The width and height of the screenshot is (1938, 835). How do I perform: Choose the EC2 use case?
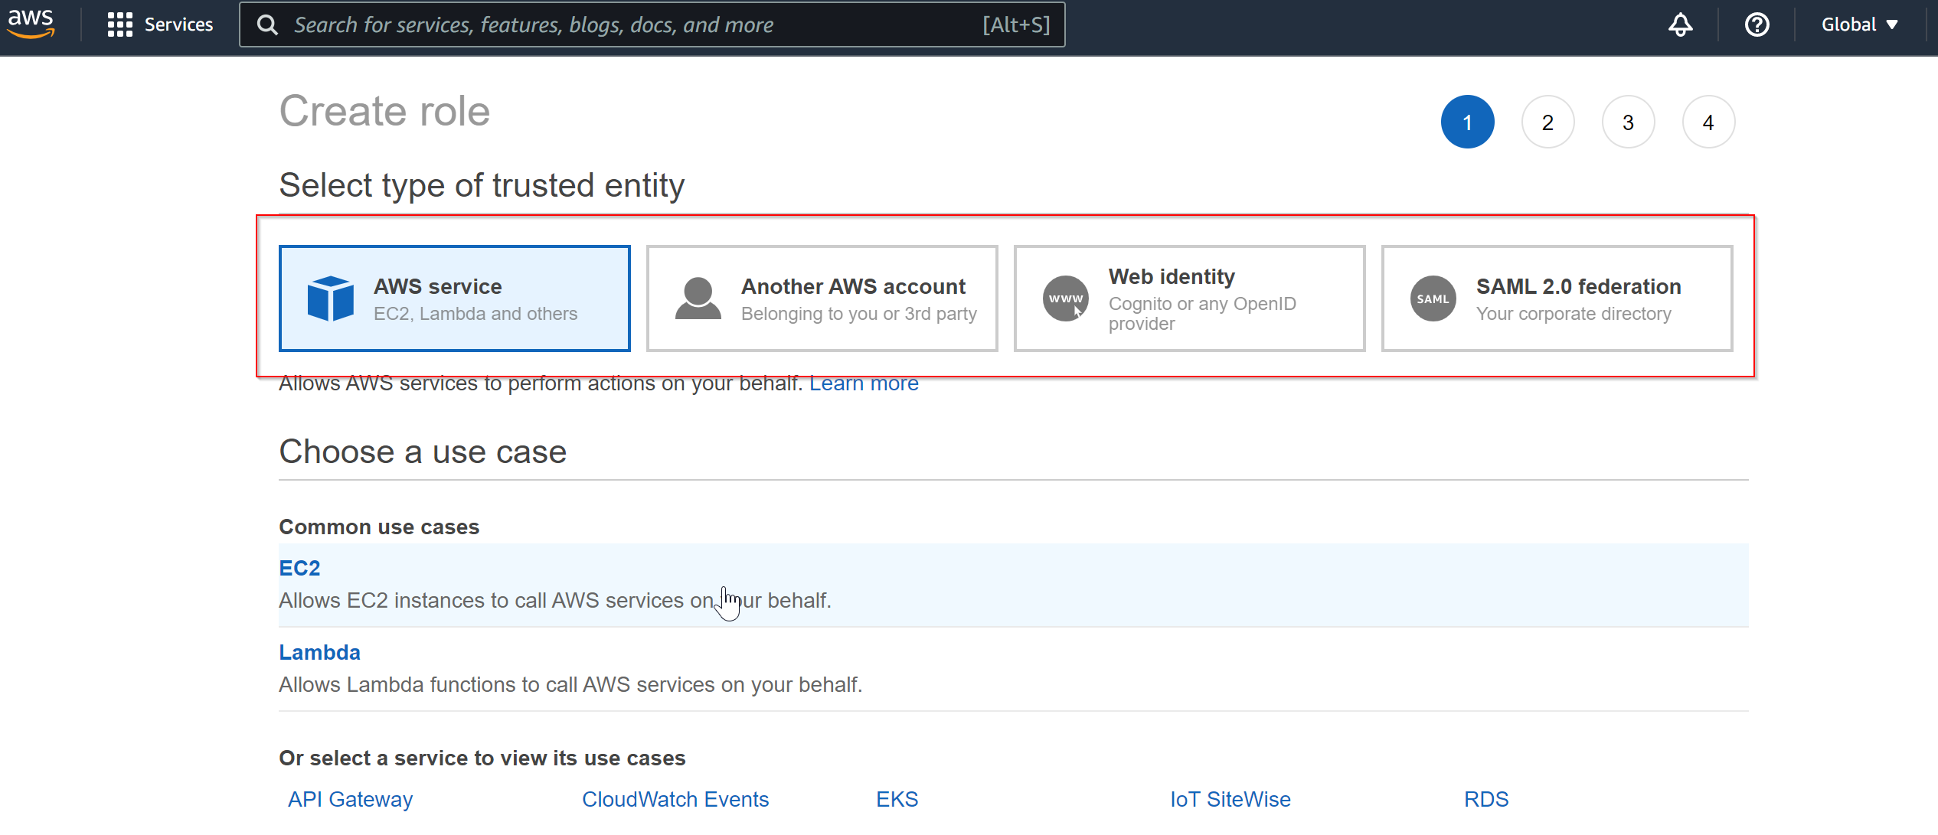coord(1014,585)
